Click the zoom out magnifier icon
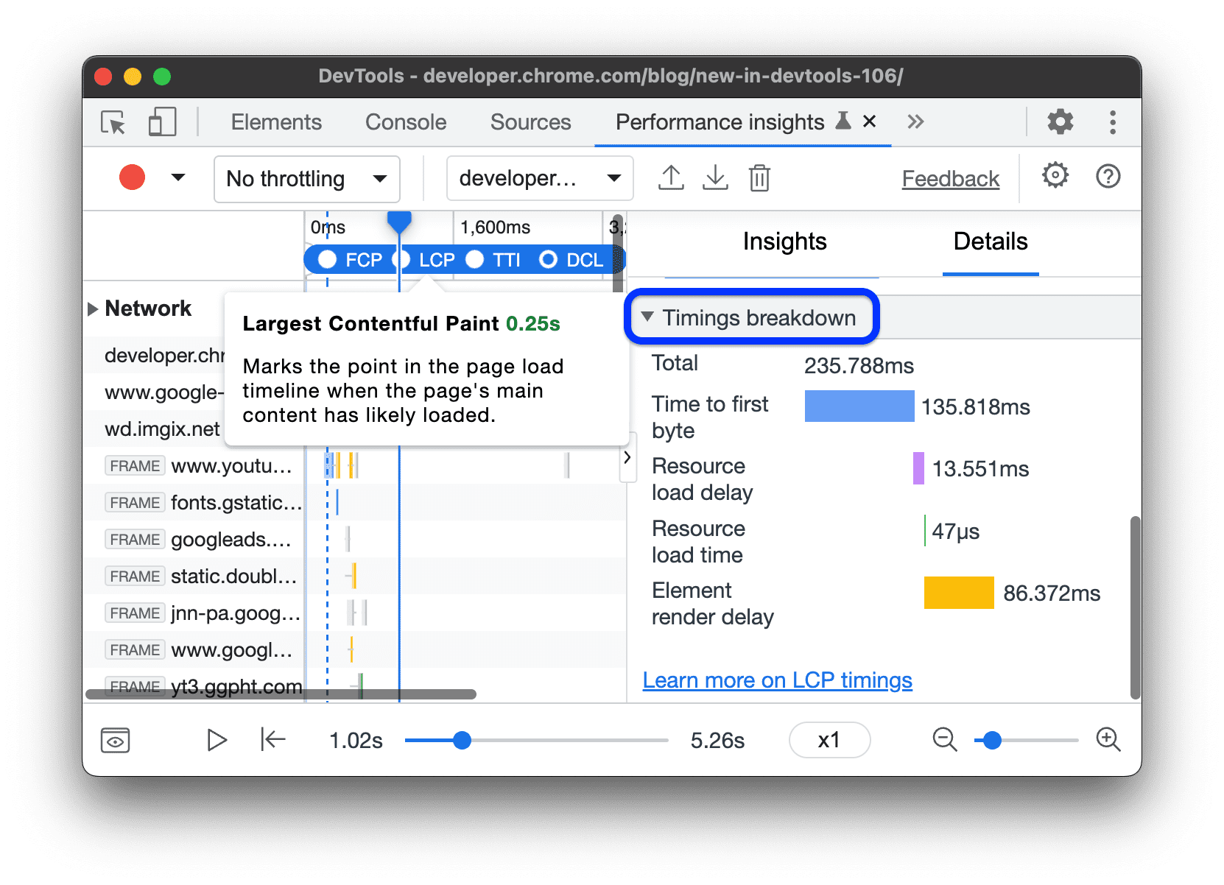This screenshot has height=885, width=1224. pyautogui.click(x=944, y=739)
